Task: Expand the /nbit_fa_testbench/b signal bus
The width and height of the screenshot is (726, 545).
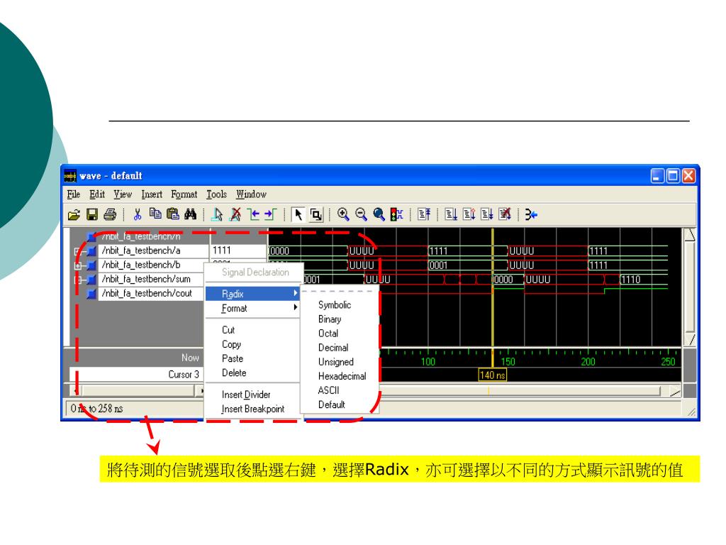Action: [x=78, y=266]
